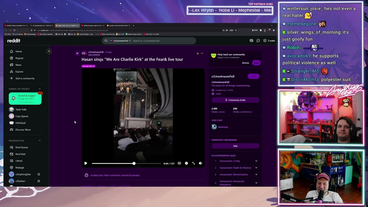Click the Create post button
Screen dimensions: 368x207
click(269, 41)
